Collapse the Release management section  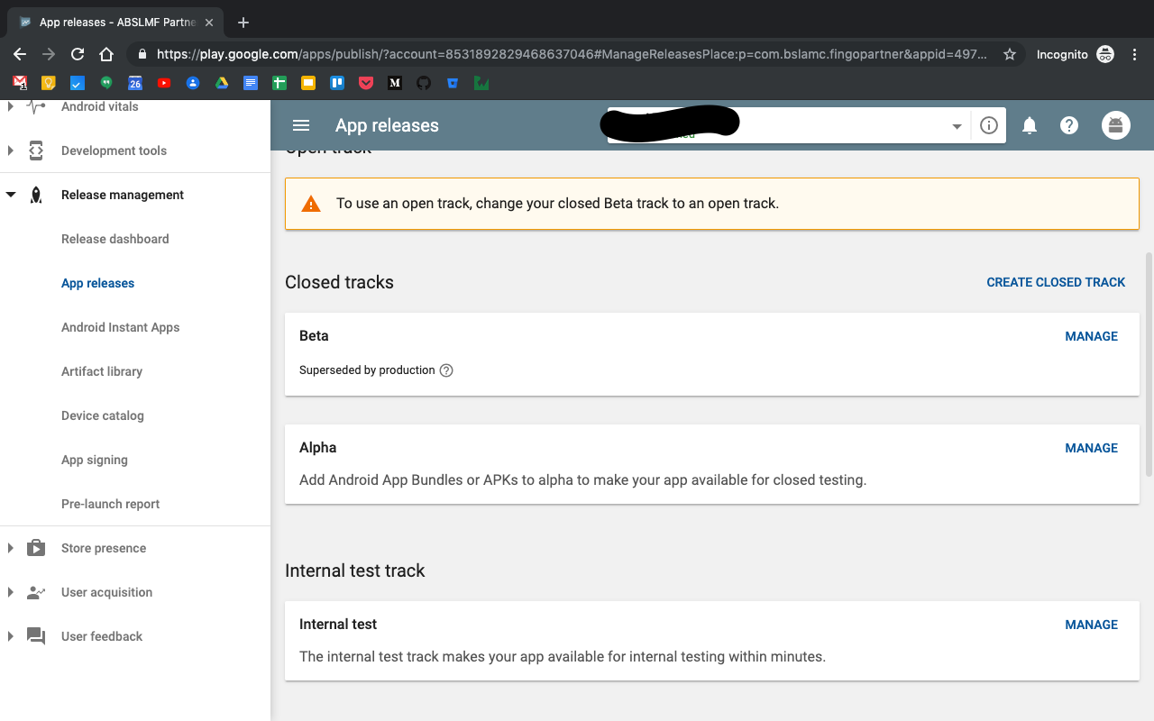click(10, 195)
